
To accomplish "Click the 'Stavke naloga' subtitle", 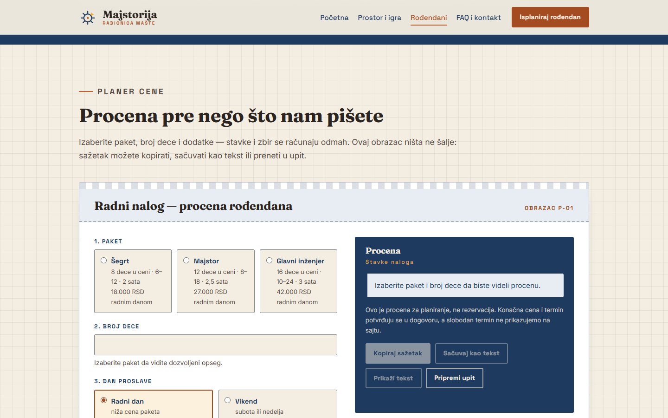I will coord(389,262).
